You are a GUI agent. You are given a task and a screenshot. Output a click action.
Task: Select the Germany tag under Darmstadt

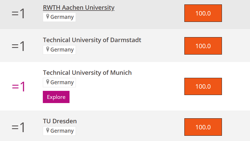pos(59,50)
